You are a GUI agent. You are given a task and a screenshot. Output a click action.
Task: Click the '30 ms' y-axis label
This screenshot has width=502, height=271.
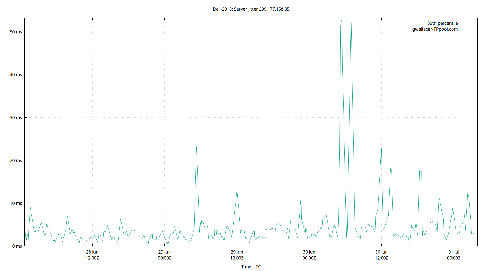coord(16,118)
